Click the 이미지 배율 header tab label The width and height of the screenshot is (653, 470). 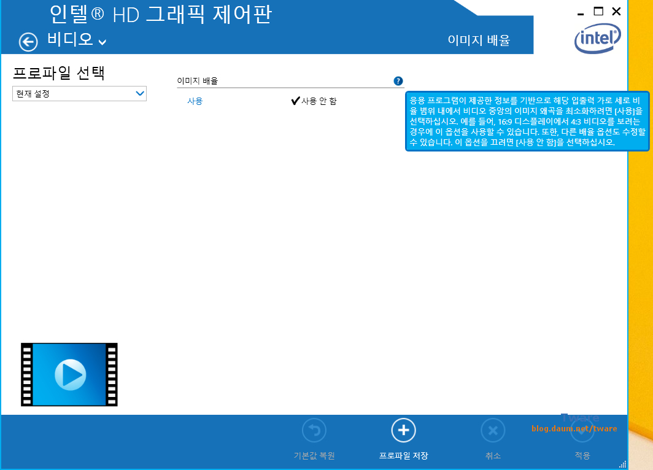click(x=479, y=40)
